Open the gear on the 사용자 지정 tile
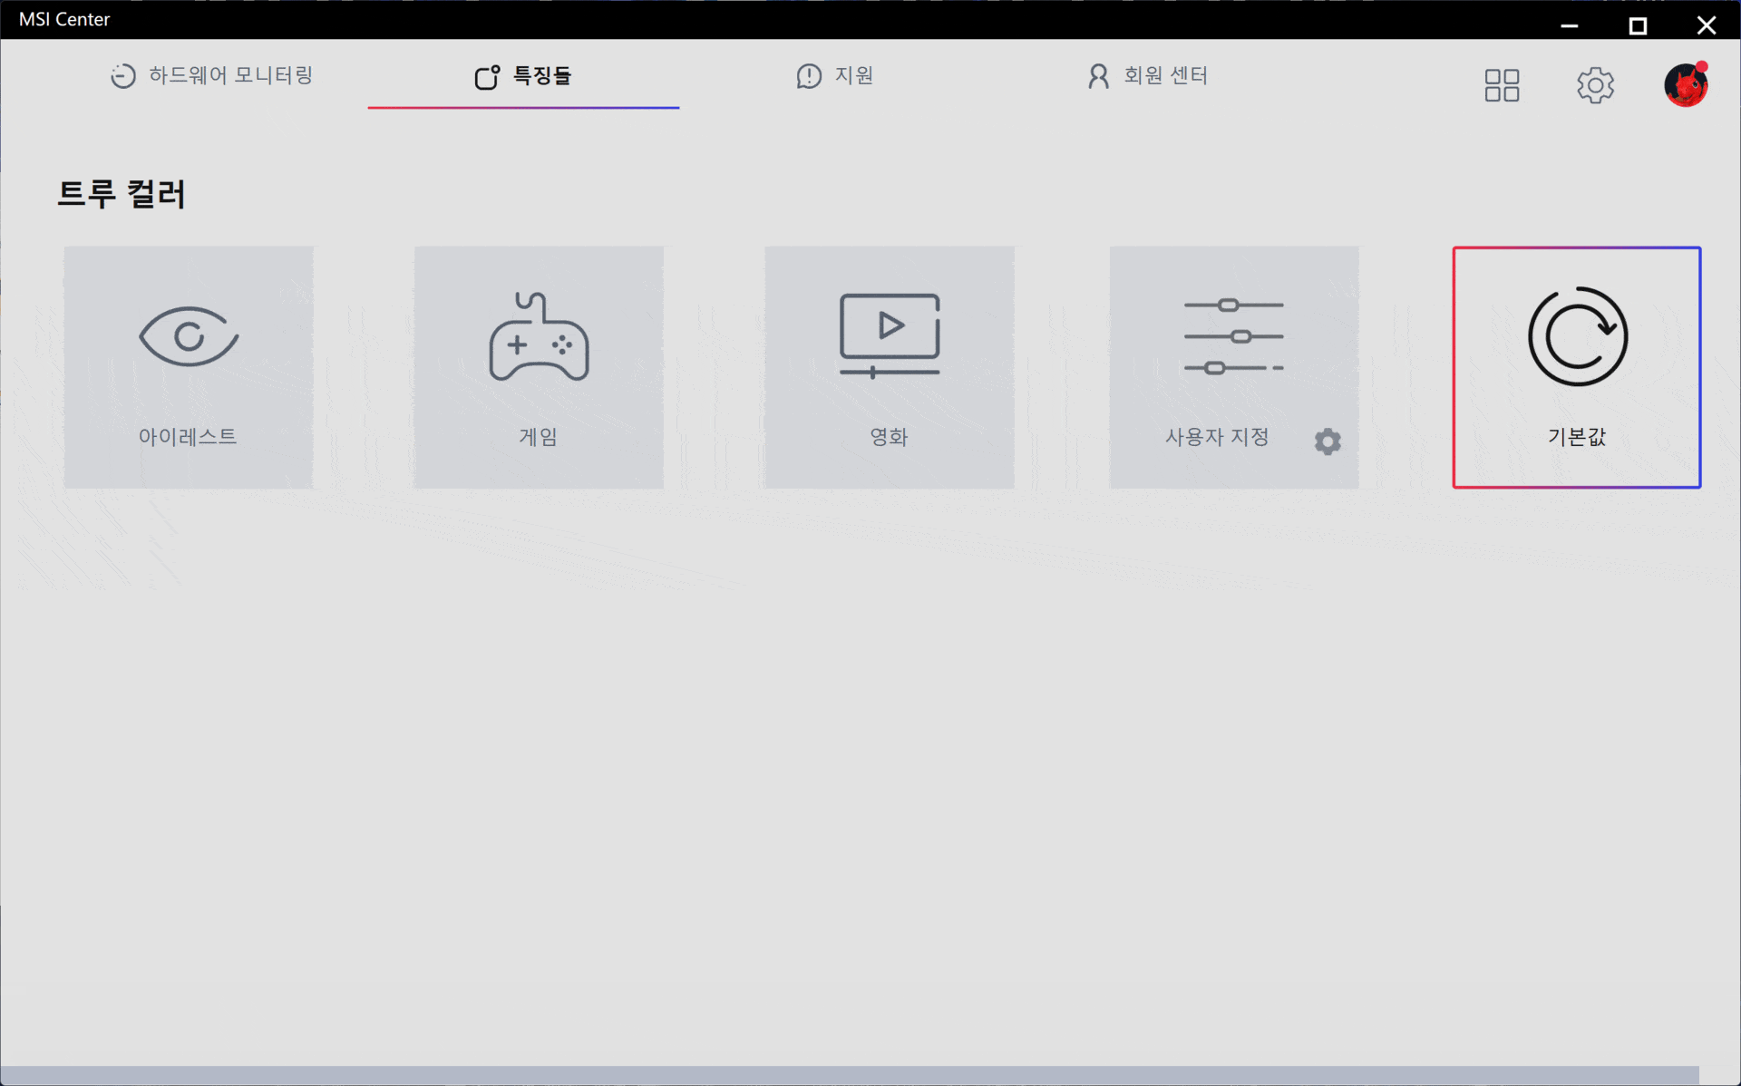The width and height of the screenshot is (1741, 1086). [1328, 441]
